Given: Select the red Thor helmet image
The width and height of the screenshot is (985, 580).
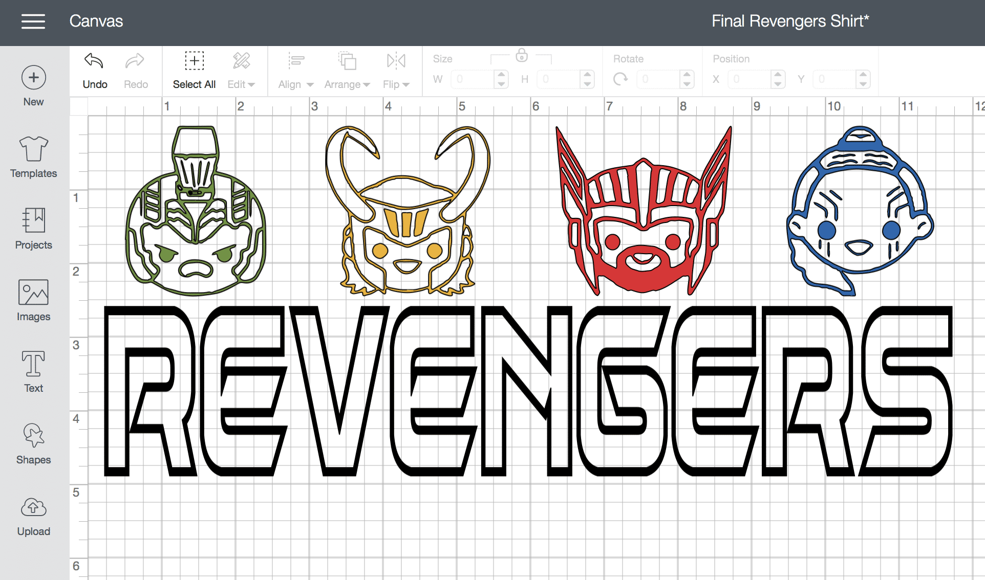Looking at the screenshot, I should coord(644,211).
